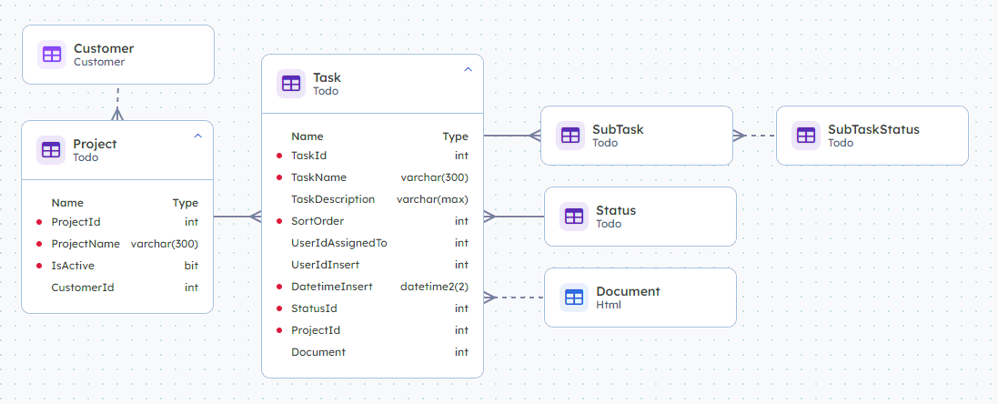Click the red required dot beside TaskId
This screenshot has height=404, width=998.
pos(279,156)
